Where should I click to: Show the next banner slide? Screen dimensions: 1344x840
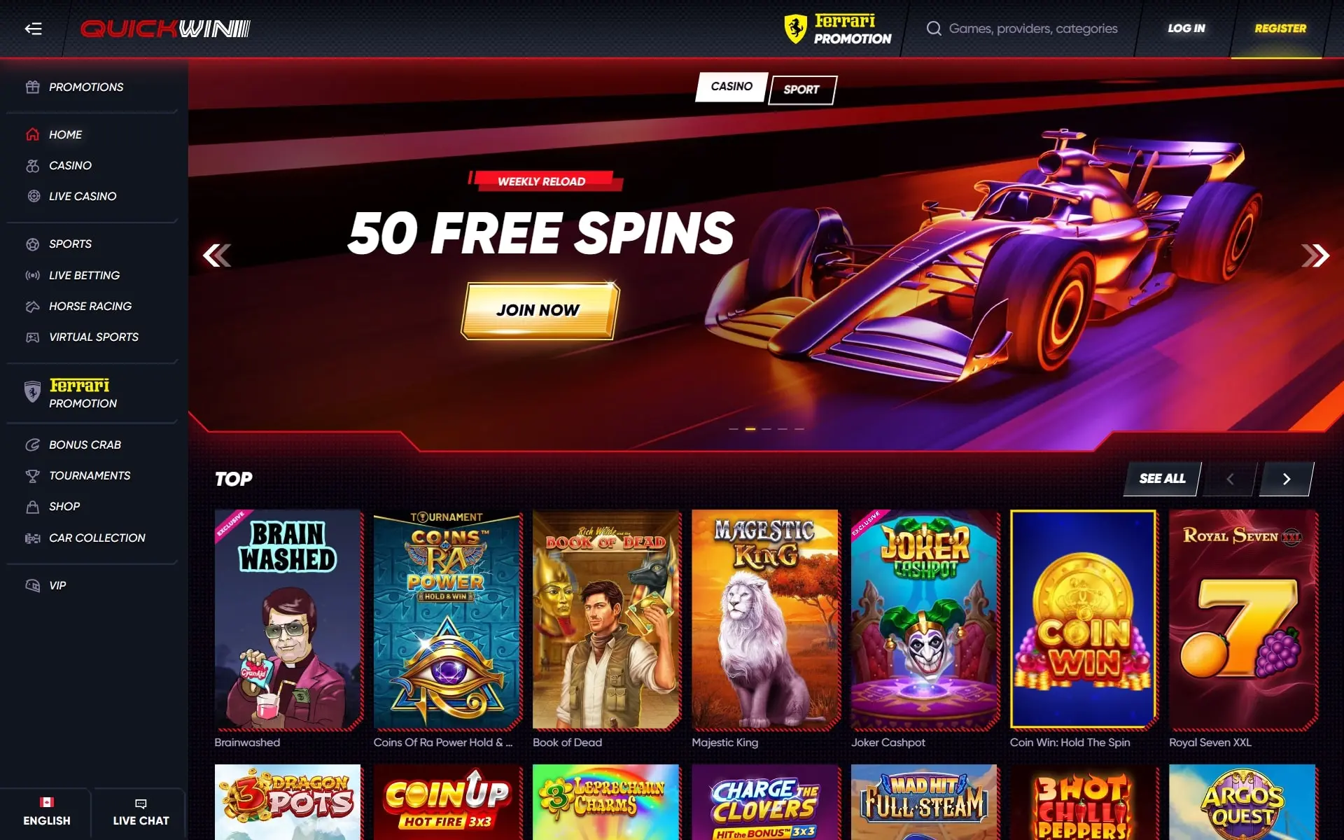pos(1315,255)
